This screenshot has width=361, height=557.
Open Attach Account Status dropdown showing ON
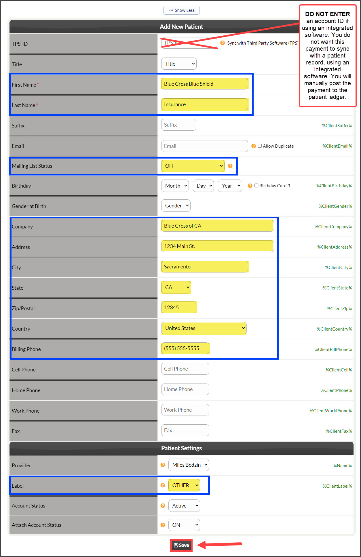184,525
